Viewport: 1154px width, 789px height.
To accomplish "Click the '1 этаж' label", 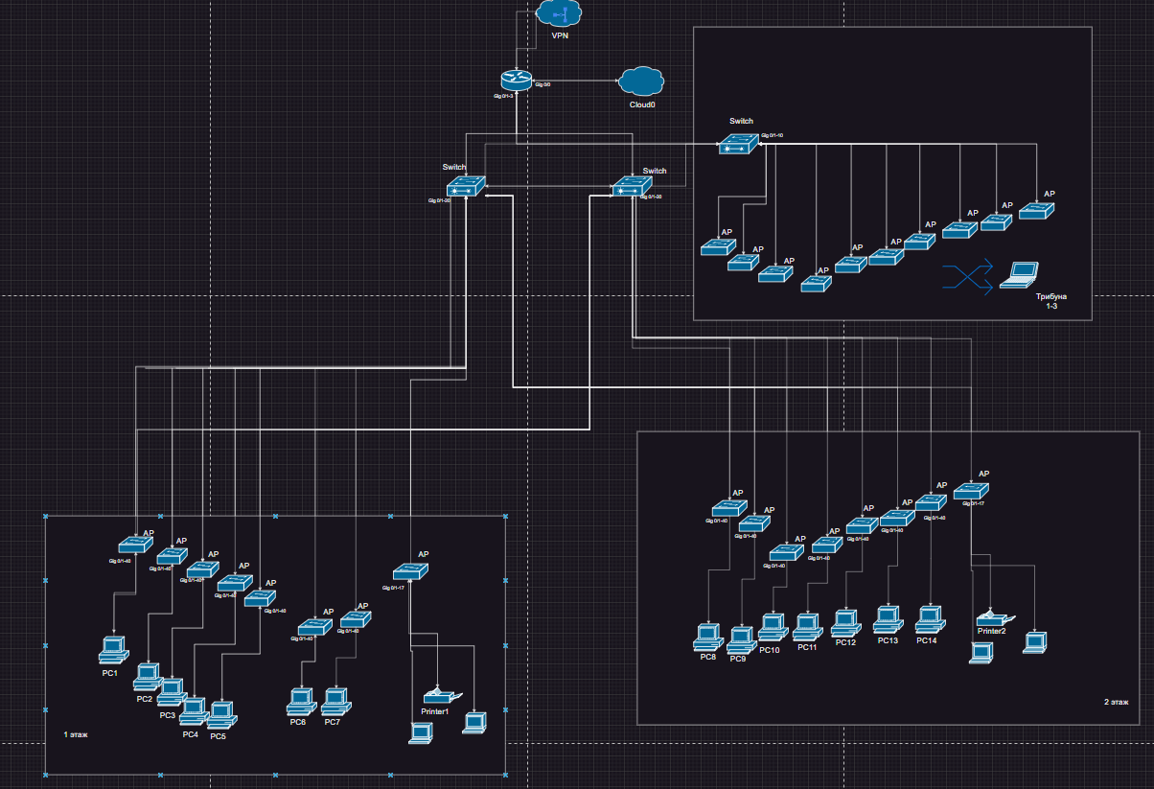I will [76, 735].
